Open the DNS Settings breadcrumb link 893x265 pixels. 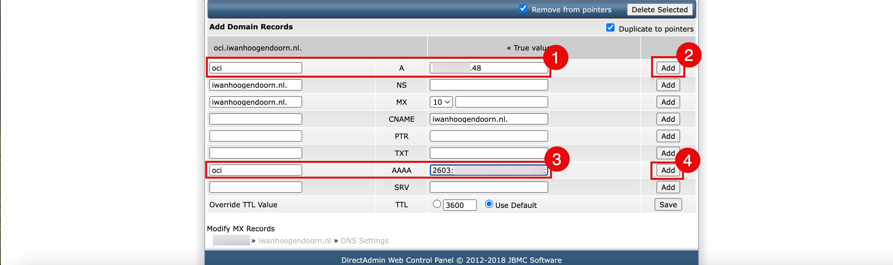[x=364, y=241]
